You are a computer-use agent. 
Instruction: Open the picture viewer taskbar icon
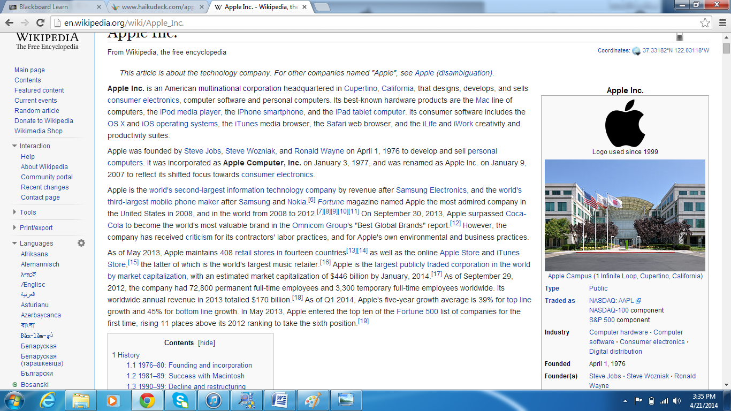[x=346, y=400]
